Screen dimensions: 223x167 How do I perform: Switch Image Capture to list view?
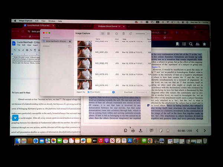pyautogui.click(x=103, y=33)
